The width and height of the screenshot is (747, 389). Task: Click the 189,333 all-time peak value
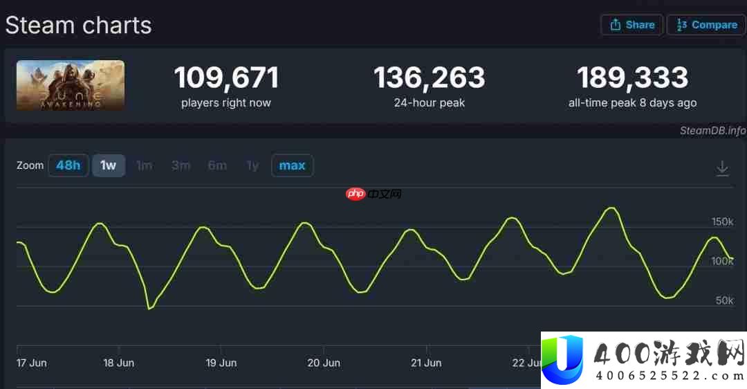tap(632, 78)
